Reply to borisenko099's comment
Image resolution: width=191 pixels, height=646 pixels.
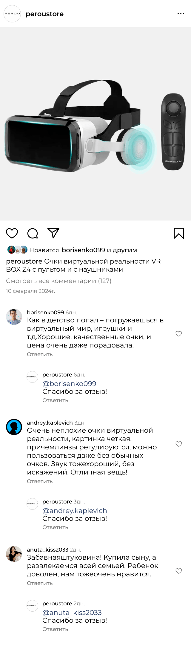click(x=40, y=354)
